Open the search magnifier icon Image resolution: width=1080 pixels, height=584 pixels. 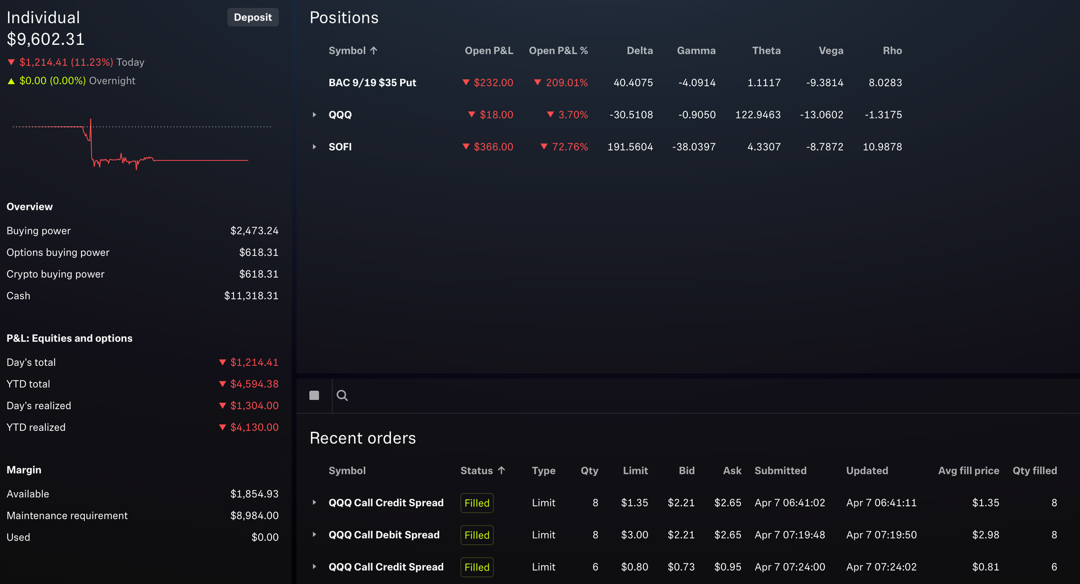tap(342, 396)
